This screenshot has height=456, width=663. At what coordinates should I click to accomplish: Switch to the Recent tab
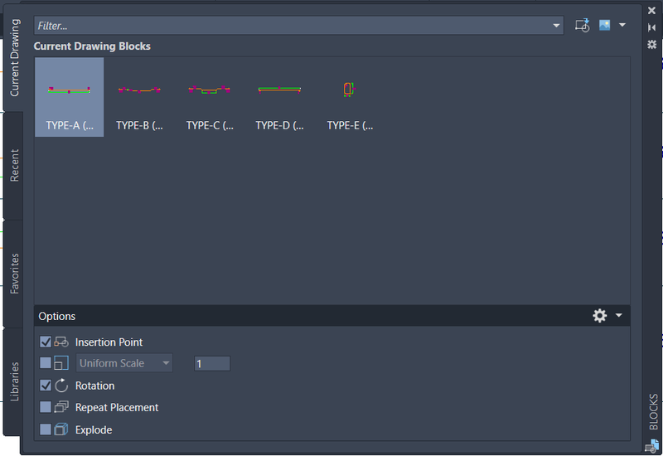(14, 165)
